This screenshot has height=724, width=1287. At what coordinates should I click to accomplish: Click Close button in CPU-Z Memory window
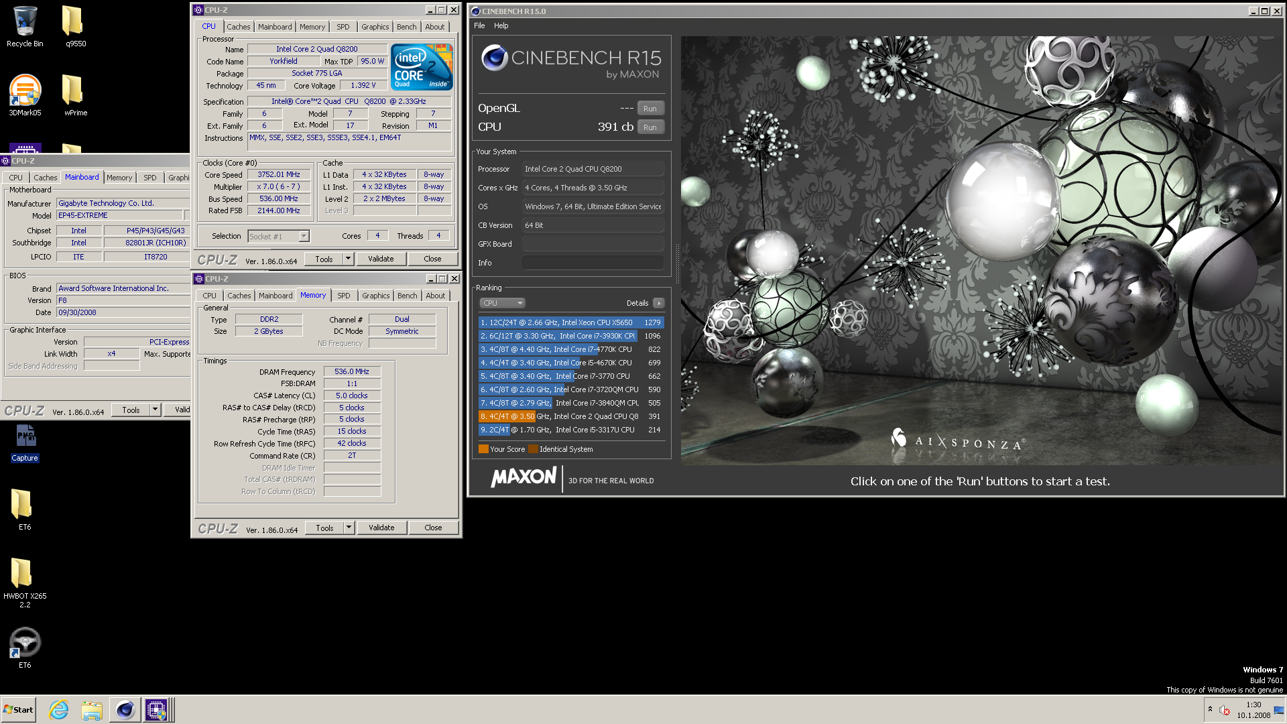click(433, 528)
